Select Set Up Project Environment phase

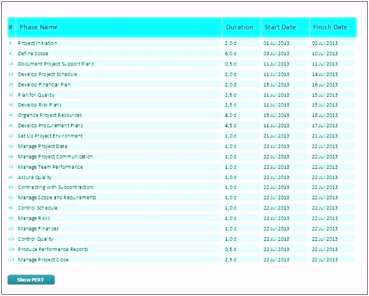point(181,136)
